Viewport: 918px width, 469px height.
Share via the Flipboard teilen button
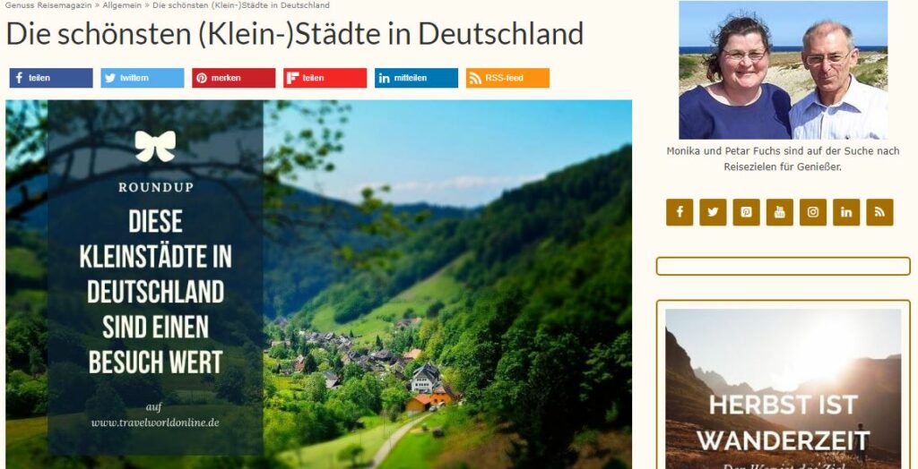(325, 78)
